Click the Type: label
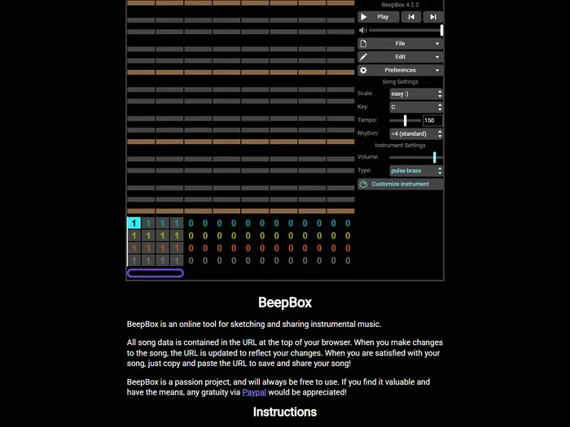The image size is (570, 427). click(364, 170)
